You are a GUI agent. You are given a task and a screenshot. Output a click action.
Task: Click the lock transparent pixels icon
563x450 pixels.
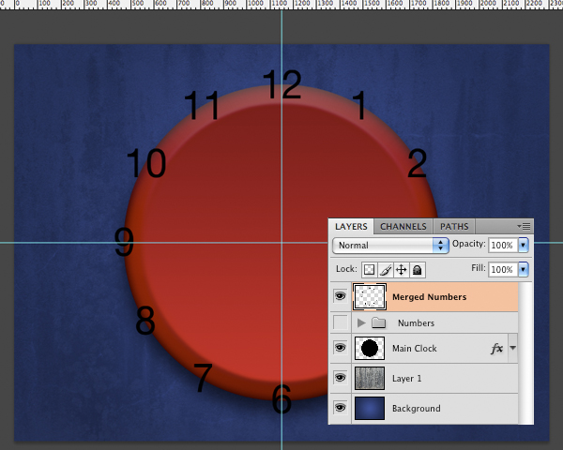pos(370,270)
